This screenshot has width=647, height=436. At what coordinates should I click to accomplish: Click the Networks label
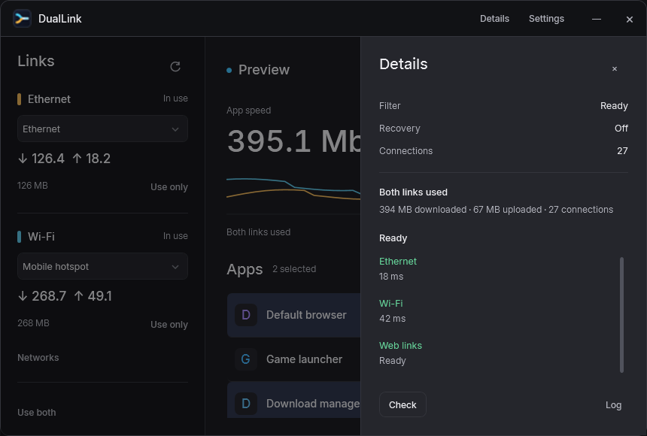coord(38,358)
